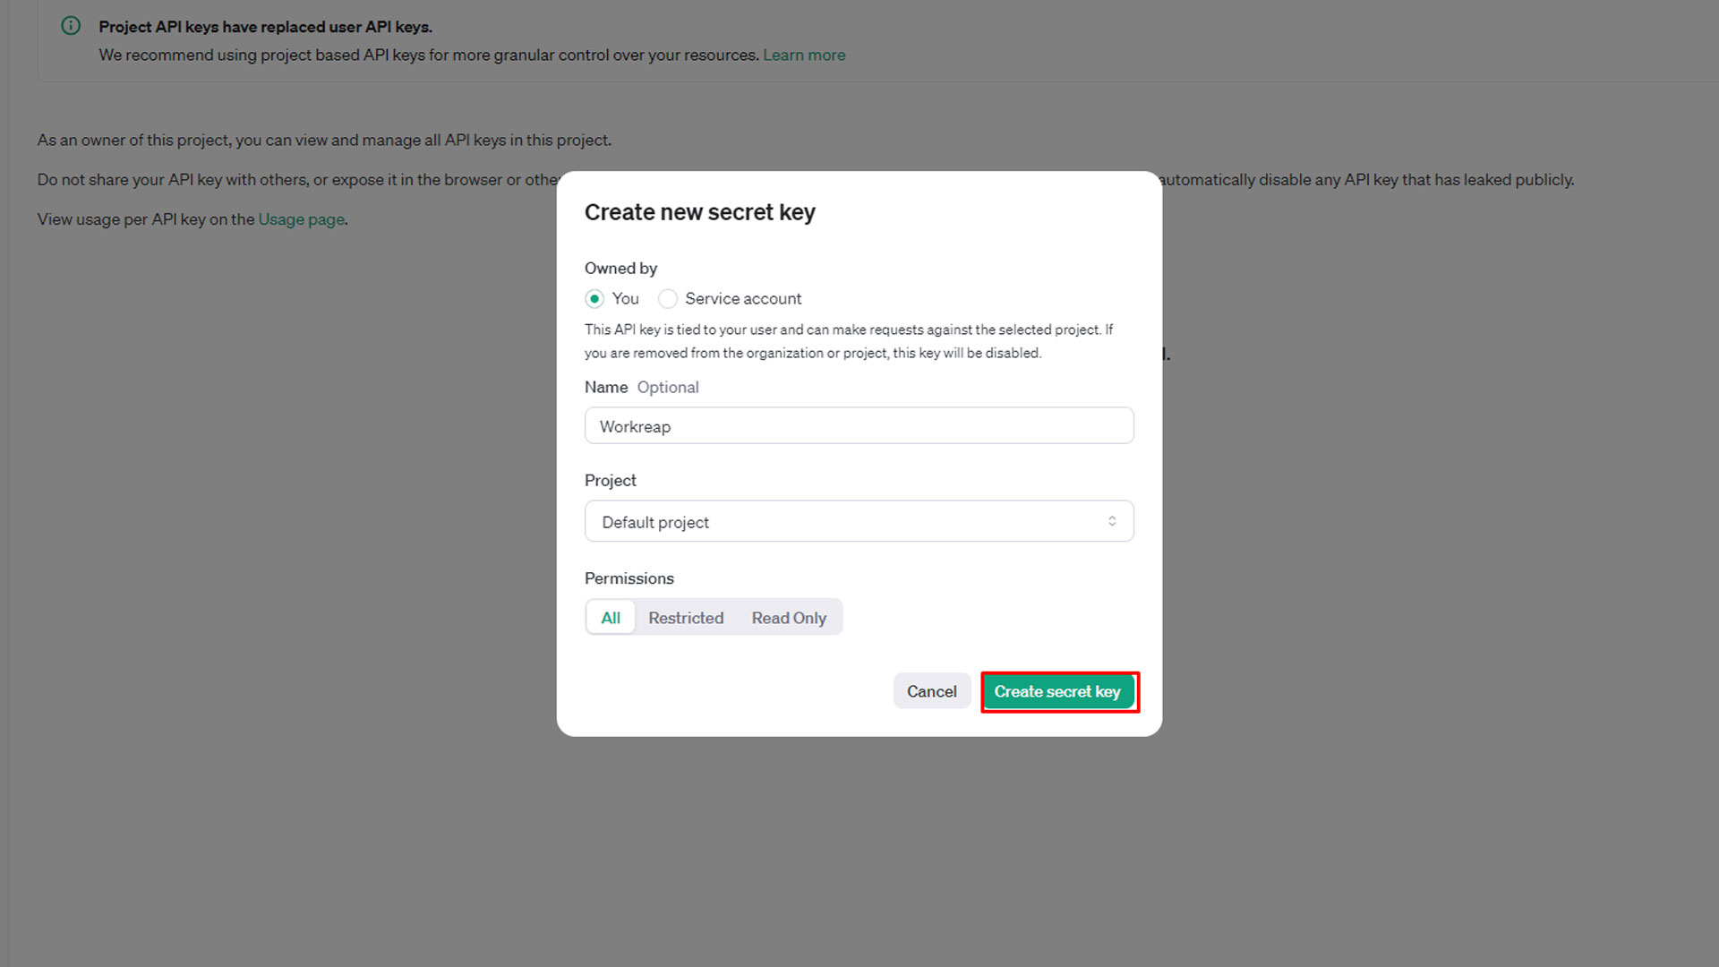Select the "All" permissions tab
The image size is (1719, 967).
pos(611,618)
